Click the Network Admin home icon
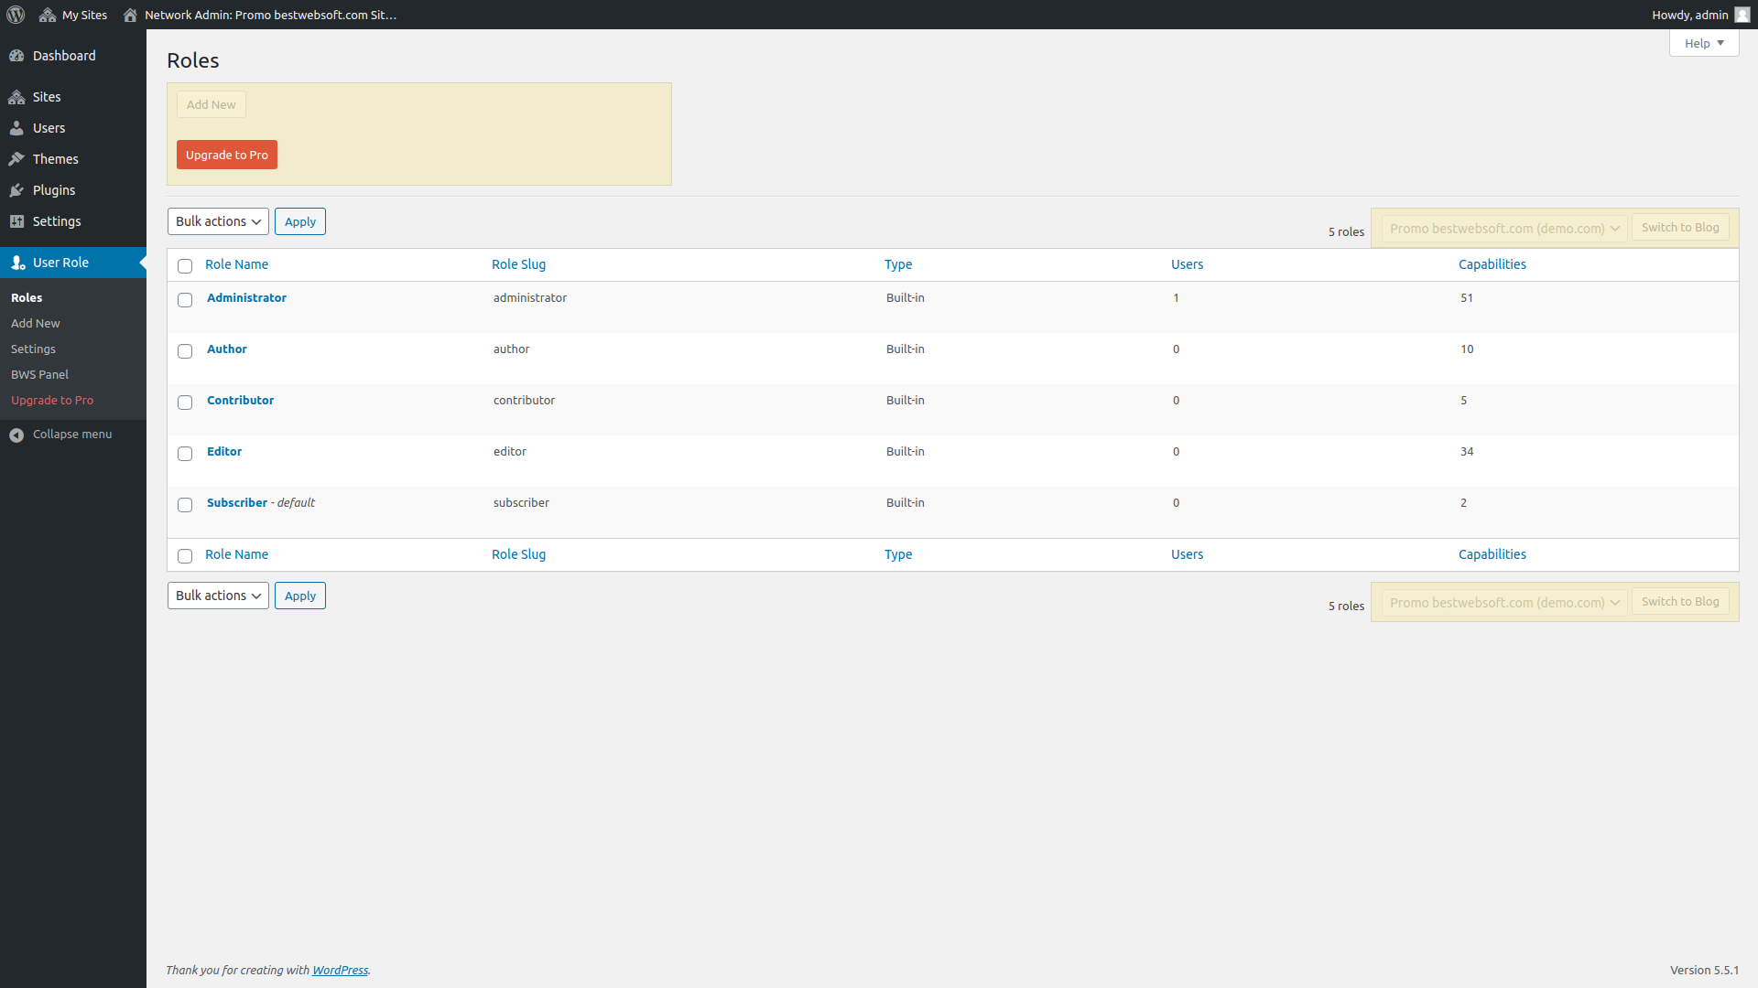The width and height of the screenshot is (1758, 988). tap(130, 15)
